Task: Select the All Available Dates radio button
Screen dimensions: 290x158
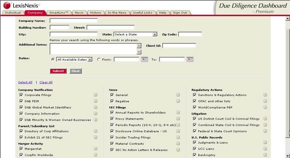Action: pyautogui.click(x=53, y=59)
